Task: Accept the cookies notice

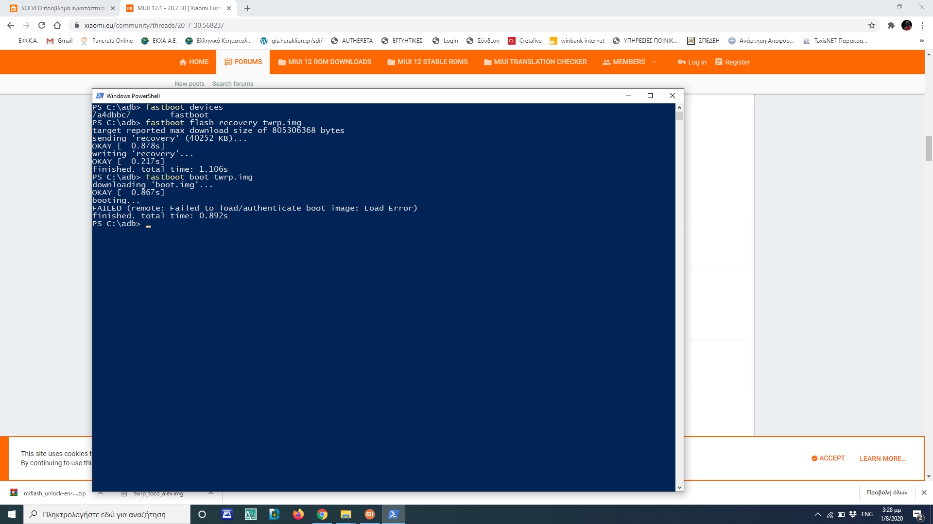Action: point(828,458)
